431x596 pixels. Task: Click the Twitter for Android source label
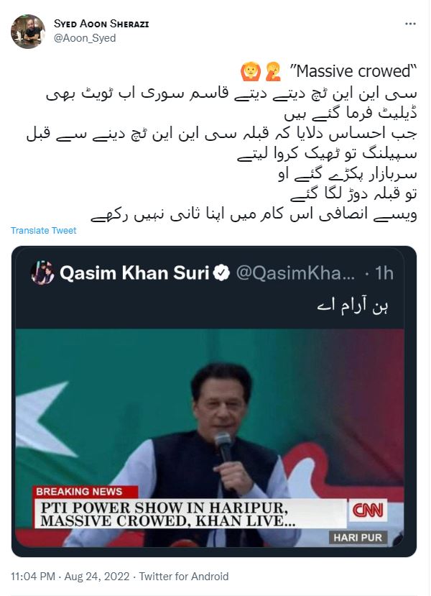(x=184, y=577)
